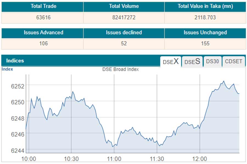Image resolution: width=247 pixels, height=164 pixels.
Task: Click the Issues declined header
Action: click(124, 33)
